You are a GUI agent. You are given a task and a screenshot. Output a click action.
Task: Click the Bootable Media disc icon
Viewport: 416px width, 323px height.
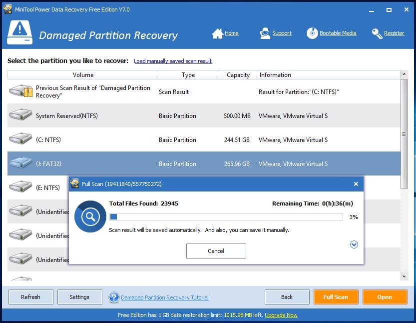[x=312, y=33]
